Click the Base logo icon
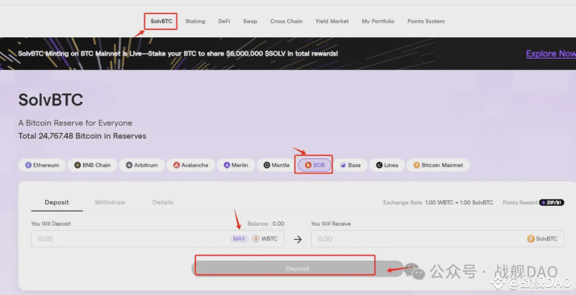This screenshot has width=576, height=295. click(x=343, y=165)
